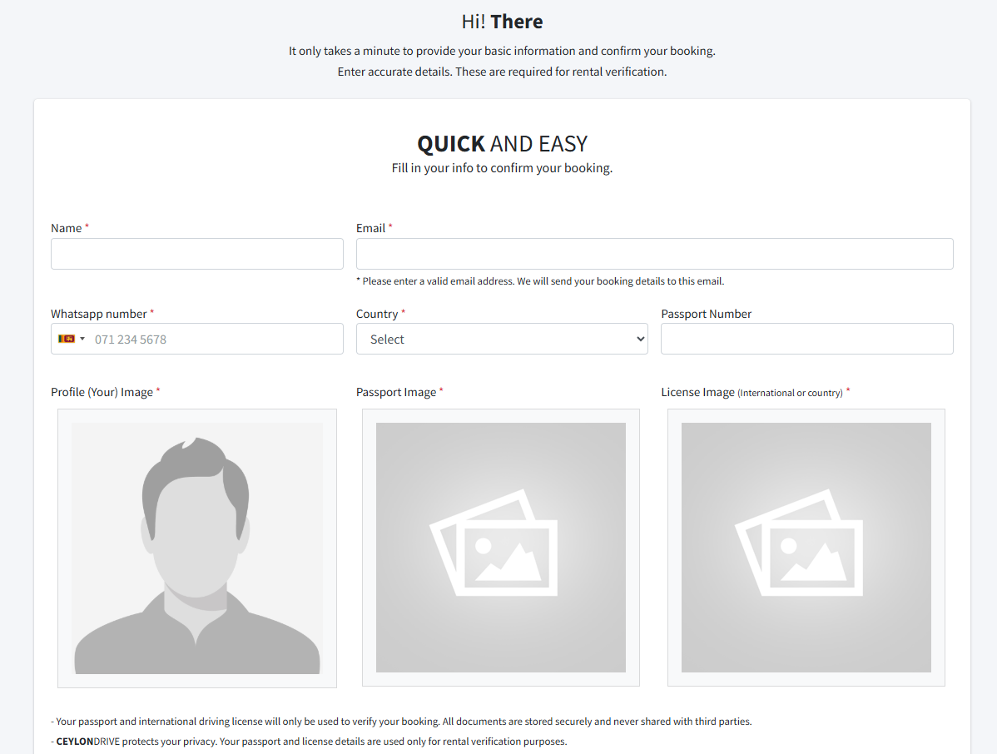This screenshot has width=997, height=754.
Task: Click the profile avatar silhouette upload box
Action: (x=197, y=548)
